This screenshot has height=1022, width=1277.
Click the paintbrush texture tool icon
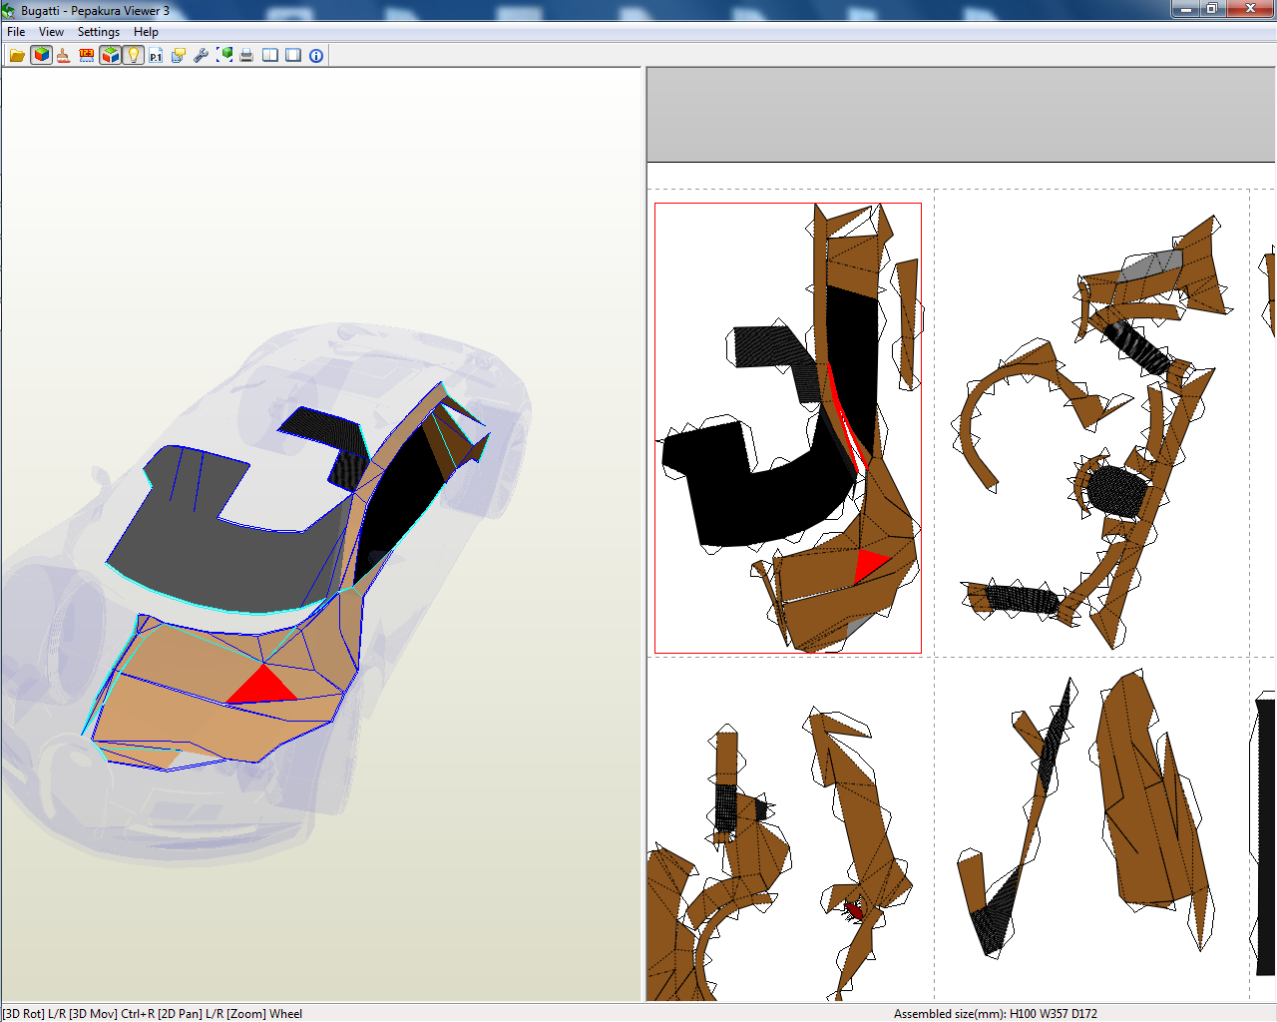[x=62, y=55]
